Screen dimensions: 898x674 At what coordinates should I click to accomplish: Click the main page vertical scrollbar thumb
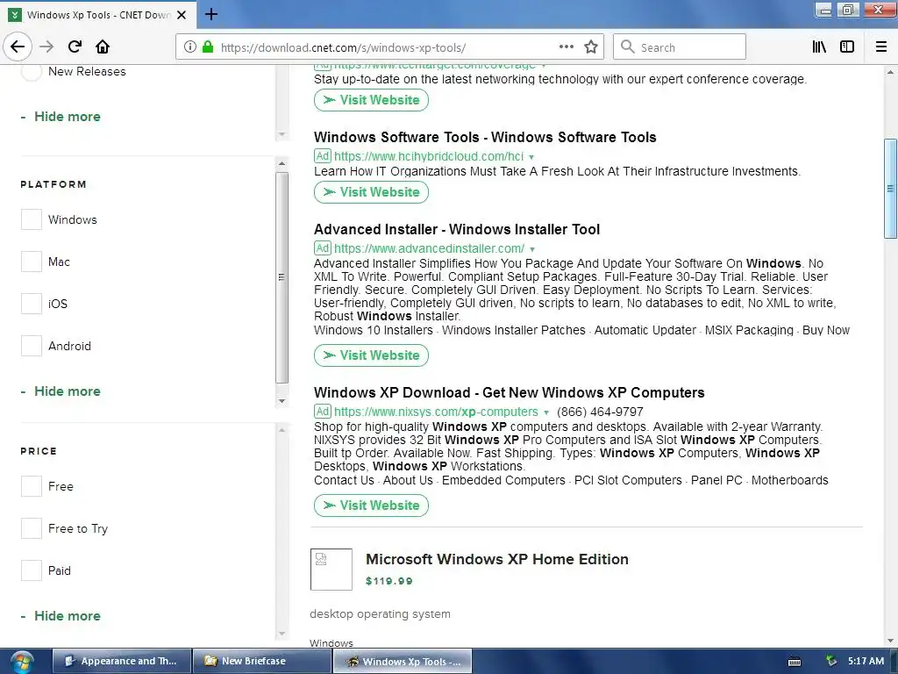[890, 189]
